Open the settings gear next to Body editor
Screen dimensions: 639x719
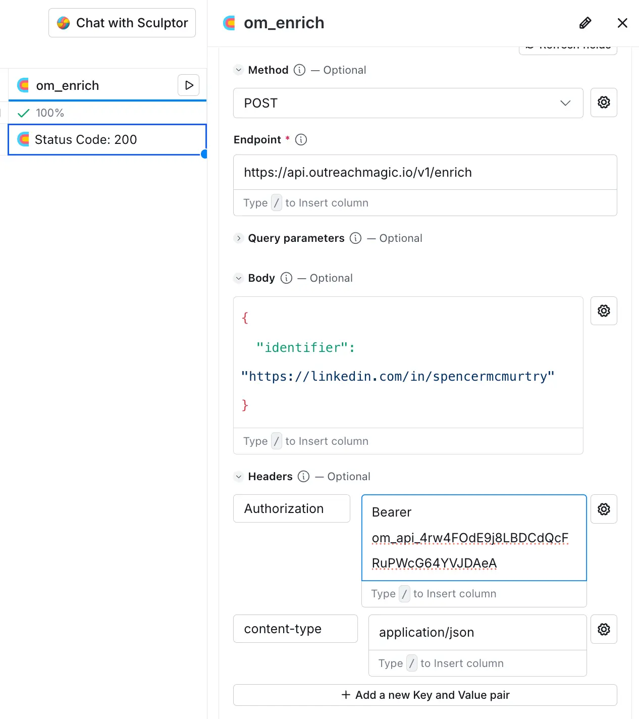pos(604,311)
